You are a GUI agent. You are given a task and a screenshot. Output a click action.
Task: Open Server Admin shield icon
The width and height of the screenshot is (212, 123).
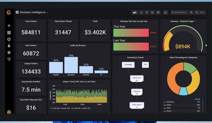point(9,59)
